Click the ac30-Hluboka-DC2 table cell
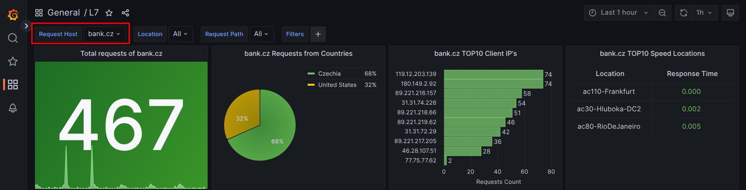 tap(609, 109)
